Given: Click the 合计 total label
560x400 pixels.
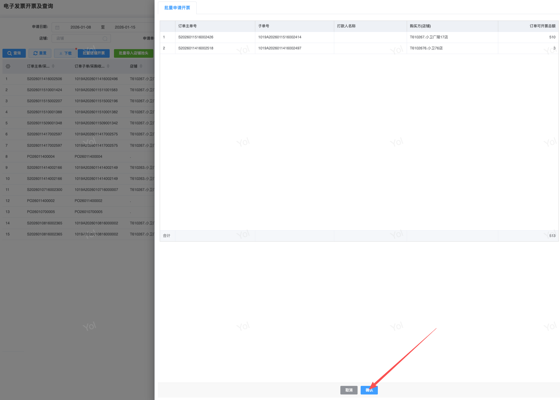Looking at the screenshot, I should pos(166,236).
